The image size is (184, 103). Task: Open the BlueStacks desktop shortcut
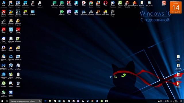coord(25,13)
